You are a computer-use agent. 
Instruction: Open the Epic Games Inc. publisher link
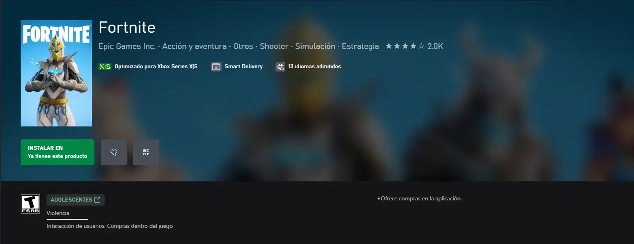127,46
